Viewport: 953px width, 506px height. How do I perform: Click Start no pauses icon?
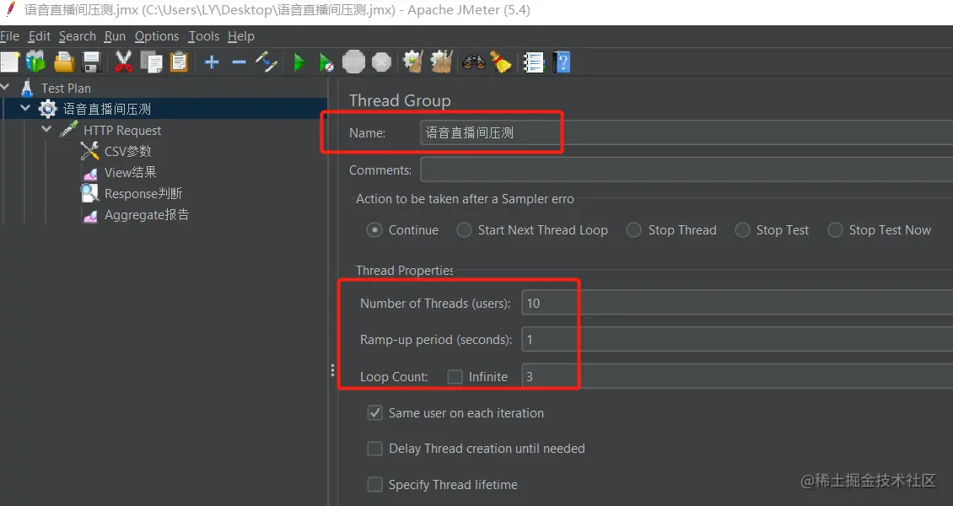click(326, 62)
